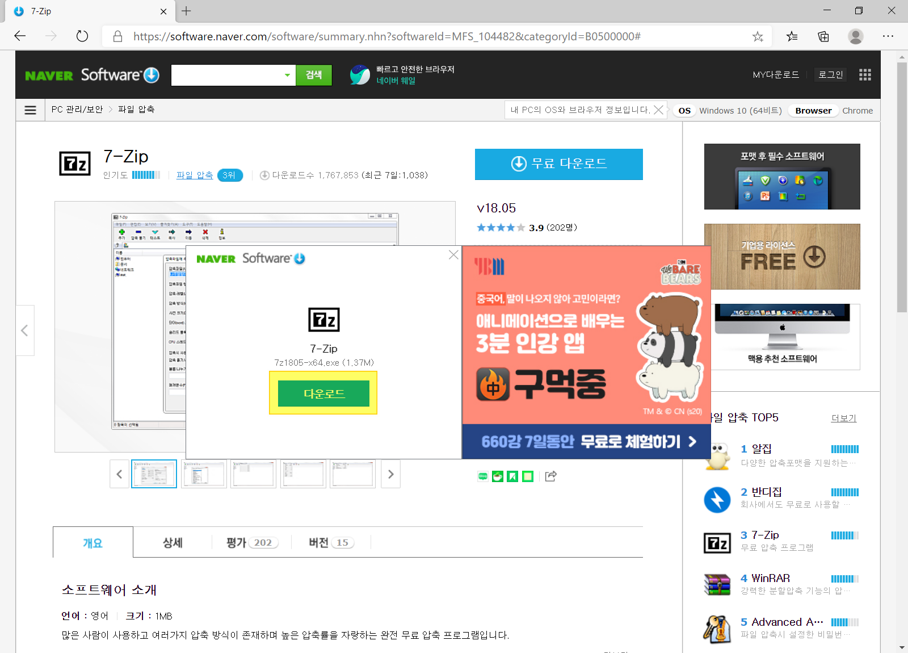The width and height of the screenshot is (908, 653).
Task: Click the page vertical scrollbar thumb
Action: [902, 187]
